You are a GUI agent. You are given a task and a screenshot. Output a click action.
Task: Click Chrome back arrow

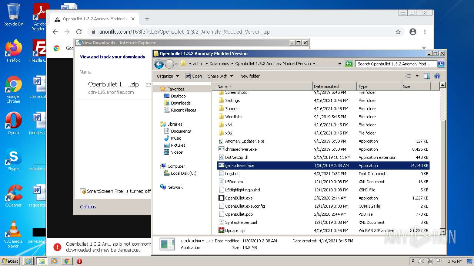tap(55, 32)
